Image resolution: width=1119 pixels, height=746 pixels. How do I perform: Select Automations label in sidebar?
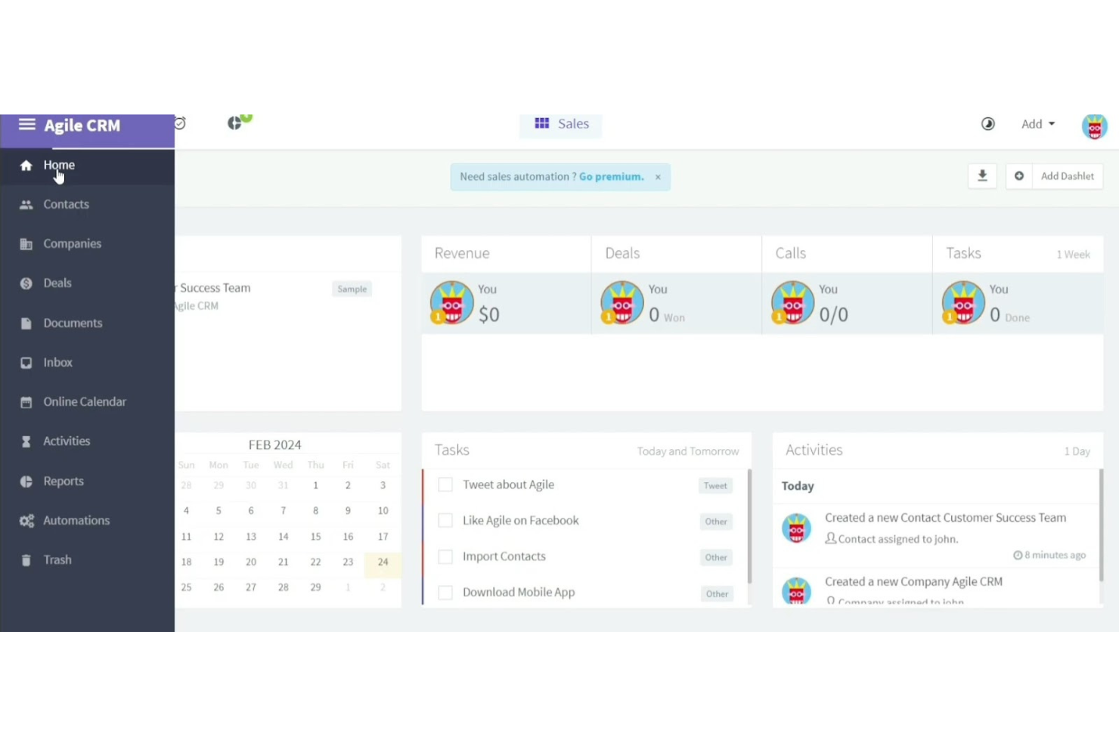click(76, 520)
